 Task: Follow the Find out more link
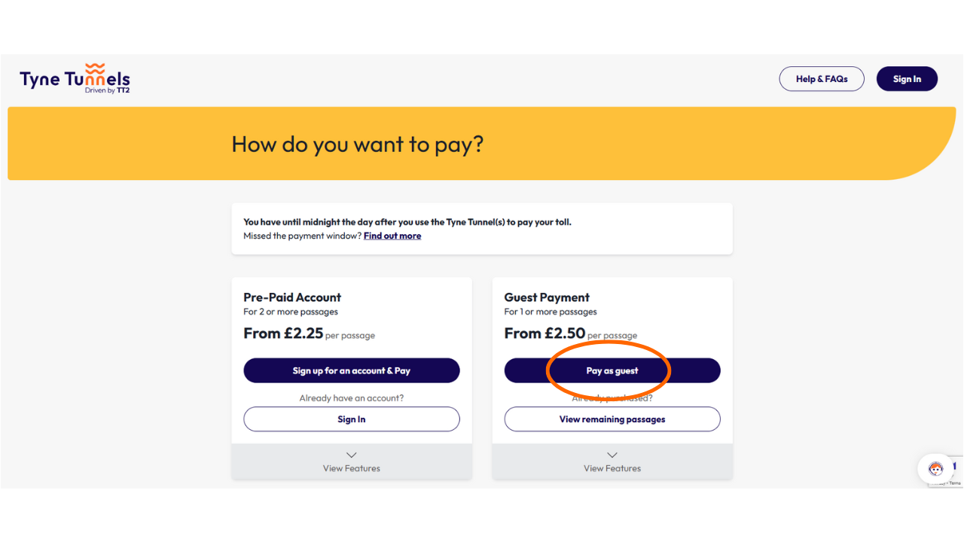(x=392, y=236)
